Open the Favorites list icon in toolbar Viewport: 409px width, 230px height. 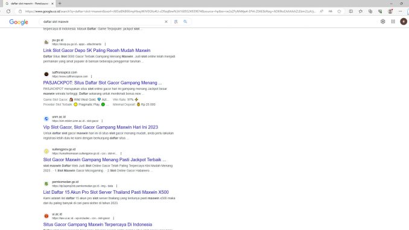pos(361,11)
